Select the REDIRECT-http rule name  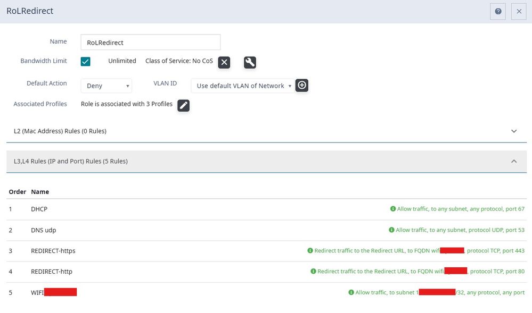pyautogui.click(x=52, y=272)
